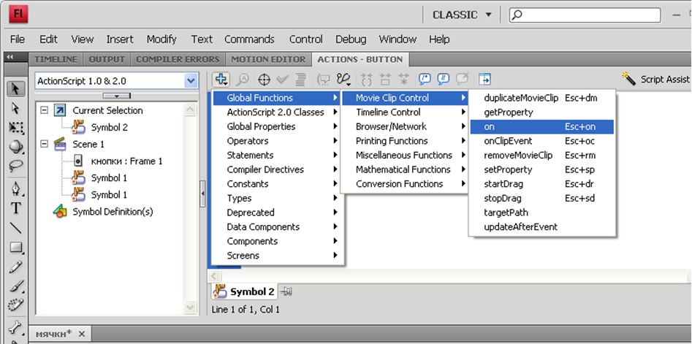692x344 pixels.
Task: Click script pane horizontal scroll left arrow
Action: tap(213, 276)
